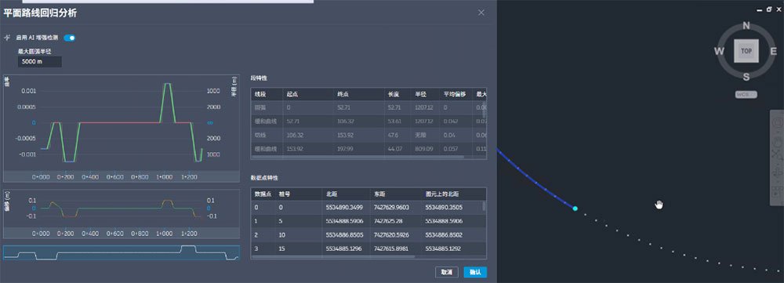Screen dimensions: 784x283
Task: Click the E compass direction on ViewCube
Action: [x=774, y=51]
